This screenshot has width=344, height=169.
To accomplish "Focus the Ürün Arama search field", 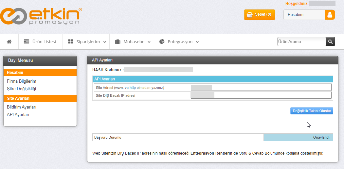I will click(302, 42).
